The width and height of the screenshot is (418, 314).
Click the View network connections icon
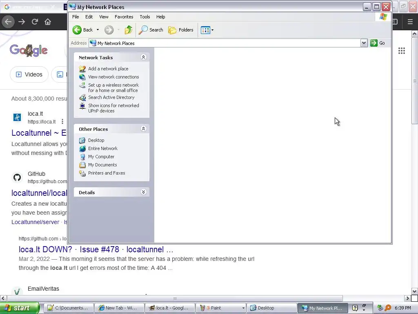82,77
